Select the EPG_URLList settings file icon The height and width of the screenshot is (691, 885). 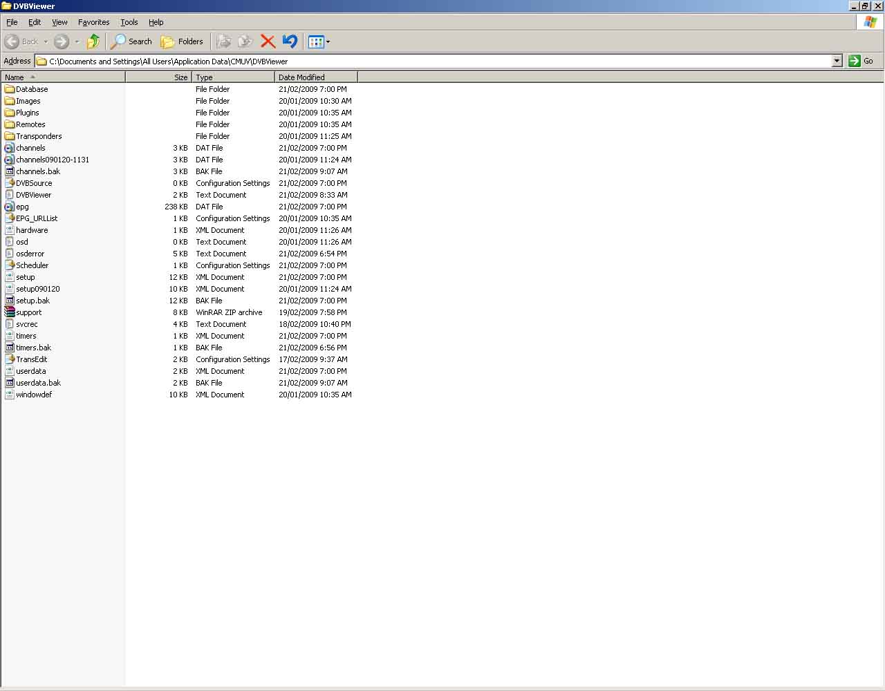coord(10,218)
